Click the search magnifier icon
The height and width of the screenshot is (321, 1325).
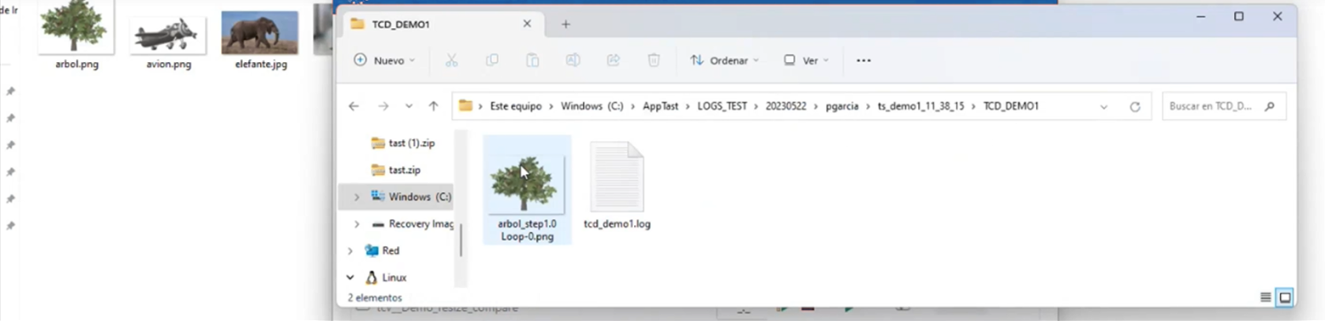click(x=1270, y=106)
